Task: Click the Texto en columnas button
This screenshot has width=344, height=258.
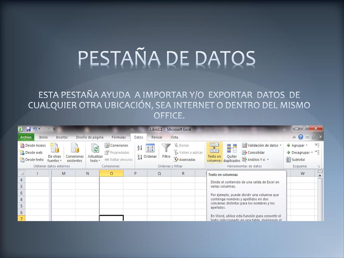Action: [214, 153]
